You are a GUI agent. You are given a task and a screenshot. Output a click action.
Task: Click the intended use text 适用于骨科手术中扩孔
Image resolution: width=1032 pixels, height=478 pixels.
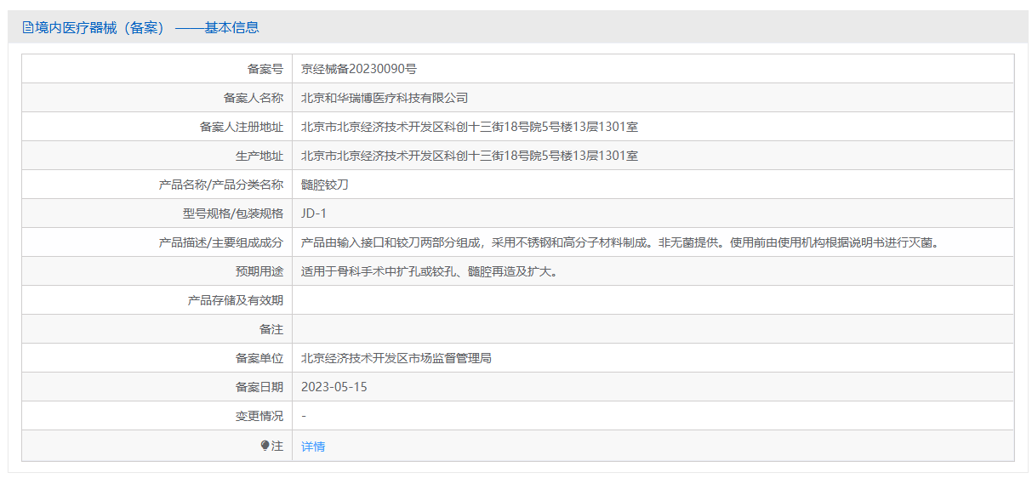432,271
